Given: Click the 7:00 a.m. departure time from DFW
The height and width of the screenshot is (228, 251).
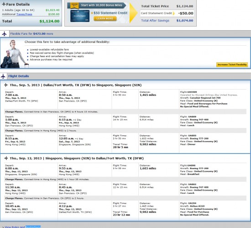Looking at the screenshot, I should tap(12, 95).
